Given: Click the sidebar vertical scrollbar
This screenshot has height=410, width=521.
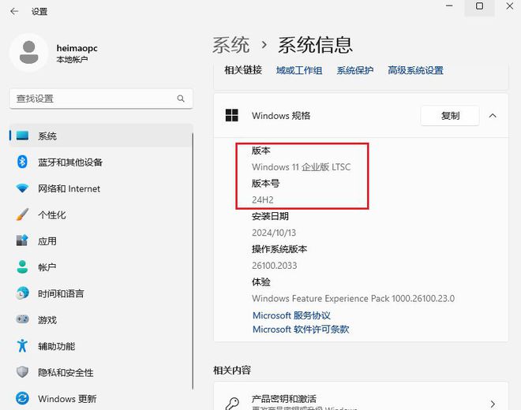Looking at the screenshot, I should (x=193, y=262).
